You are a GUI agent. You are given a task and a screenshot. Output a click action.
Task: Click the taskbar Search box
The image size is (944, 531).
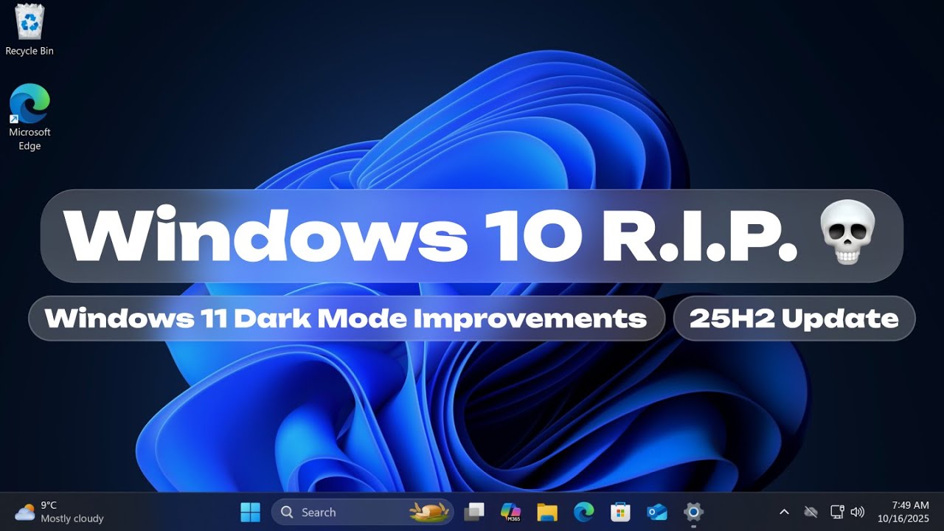point(362,512)
